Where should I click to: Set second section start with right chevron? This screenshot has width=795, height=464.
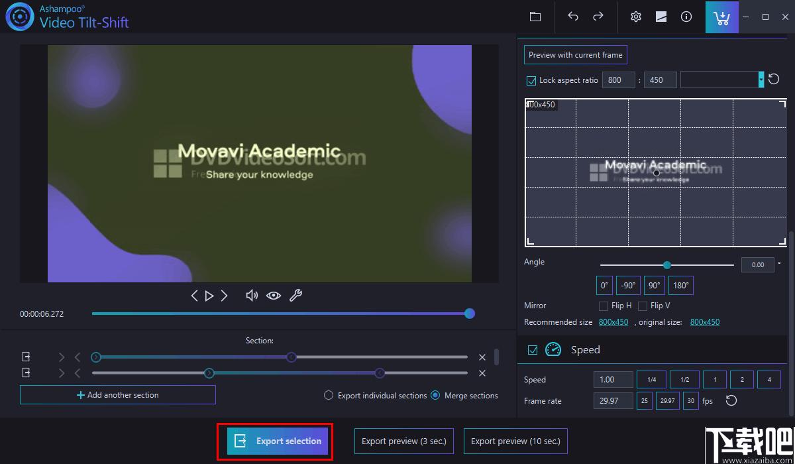(62, 373)
